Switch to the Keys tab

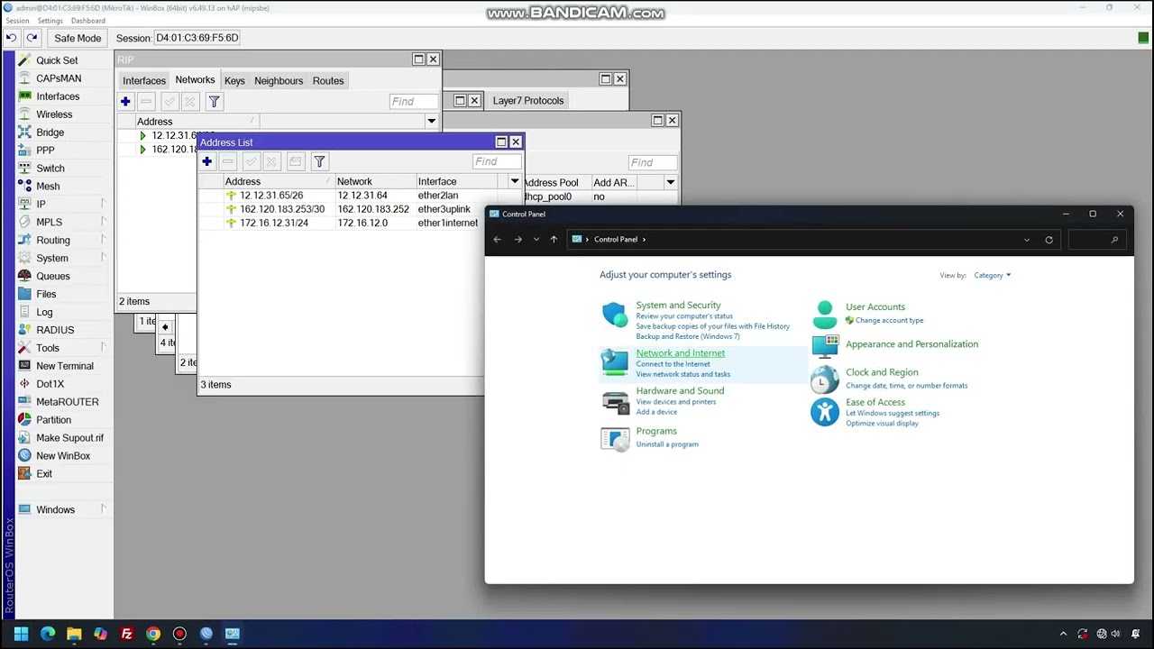[234, 80]
